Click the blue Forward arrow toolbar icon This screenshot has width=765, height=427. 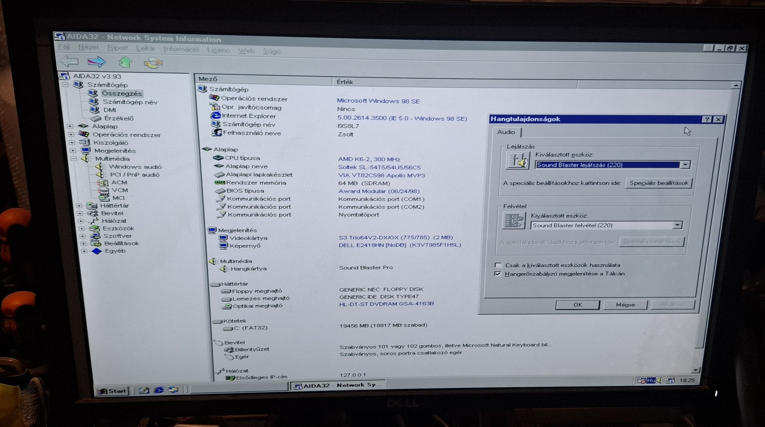pos(97,62)
